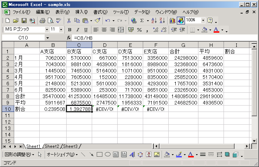
Task: Switch to the Sheet3 tab
Action: click(71, 146)
